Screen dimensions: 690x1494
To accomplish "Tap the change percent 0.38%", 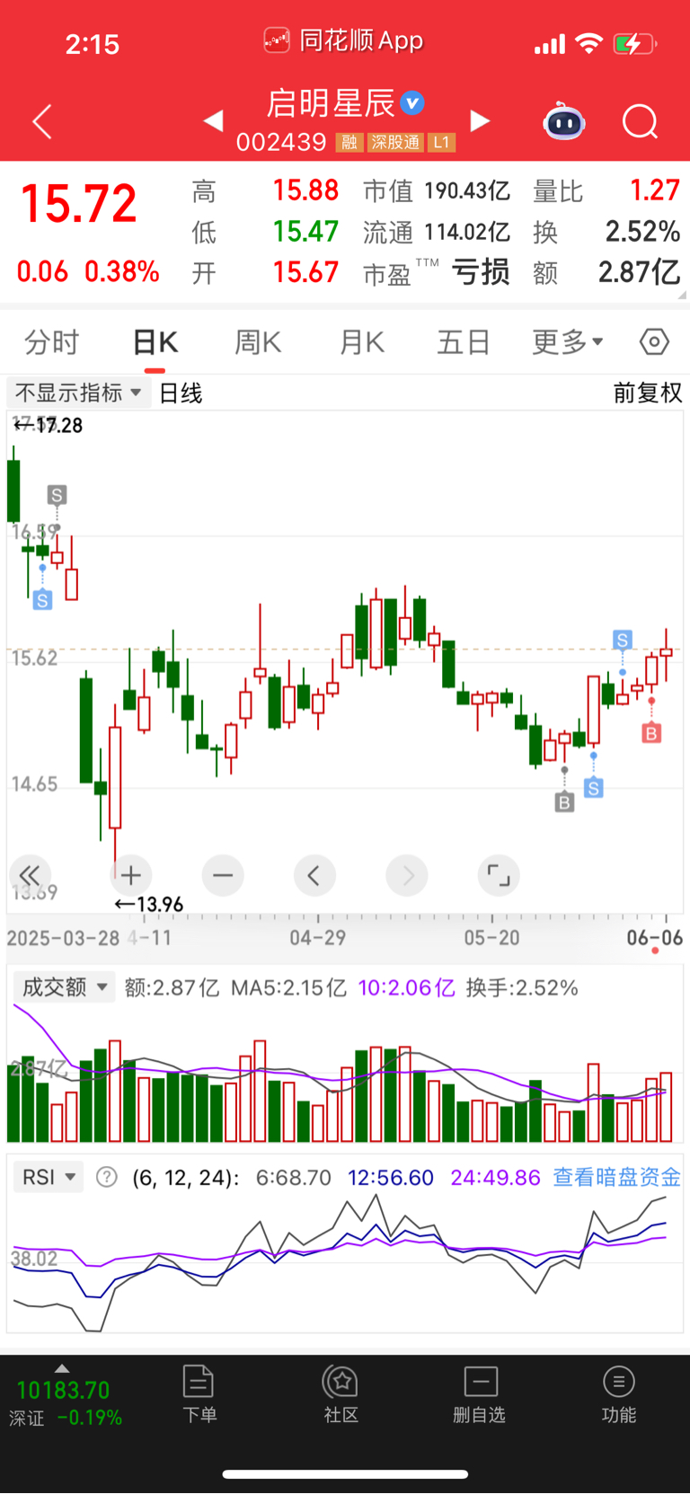I will click(122, 271).
